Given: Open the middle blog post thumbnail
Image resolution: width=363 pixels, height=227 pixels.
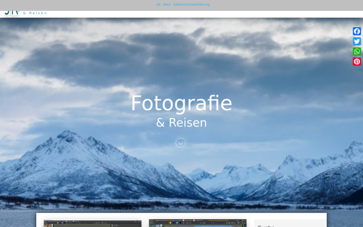Looking at the screenshot, I should tap(198, 223).
